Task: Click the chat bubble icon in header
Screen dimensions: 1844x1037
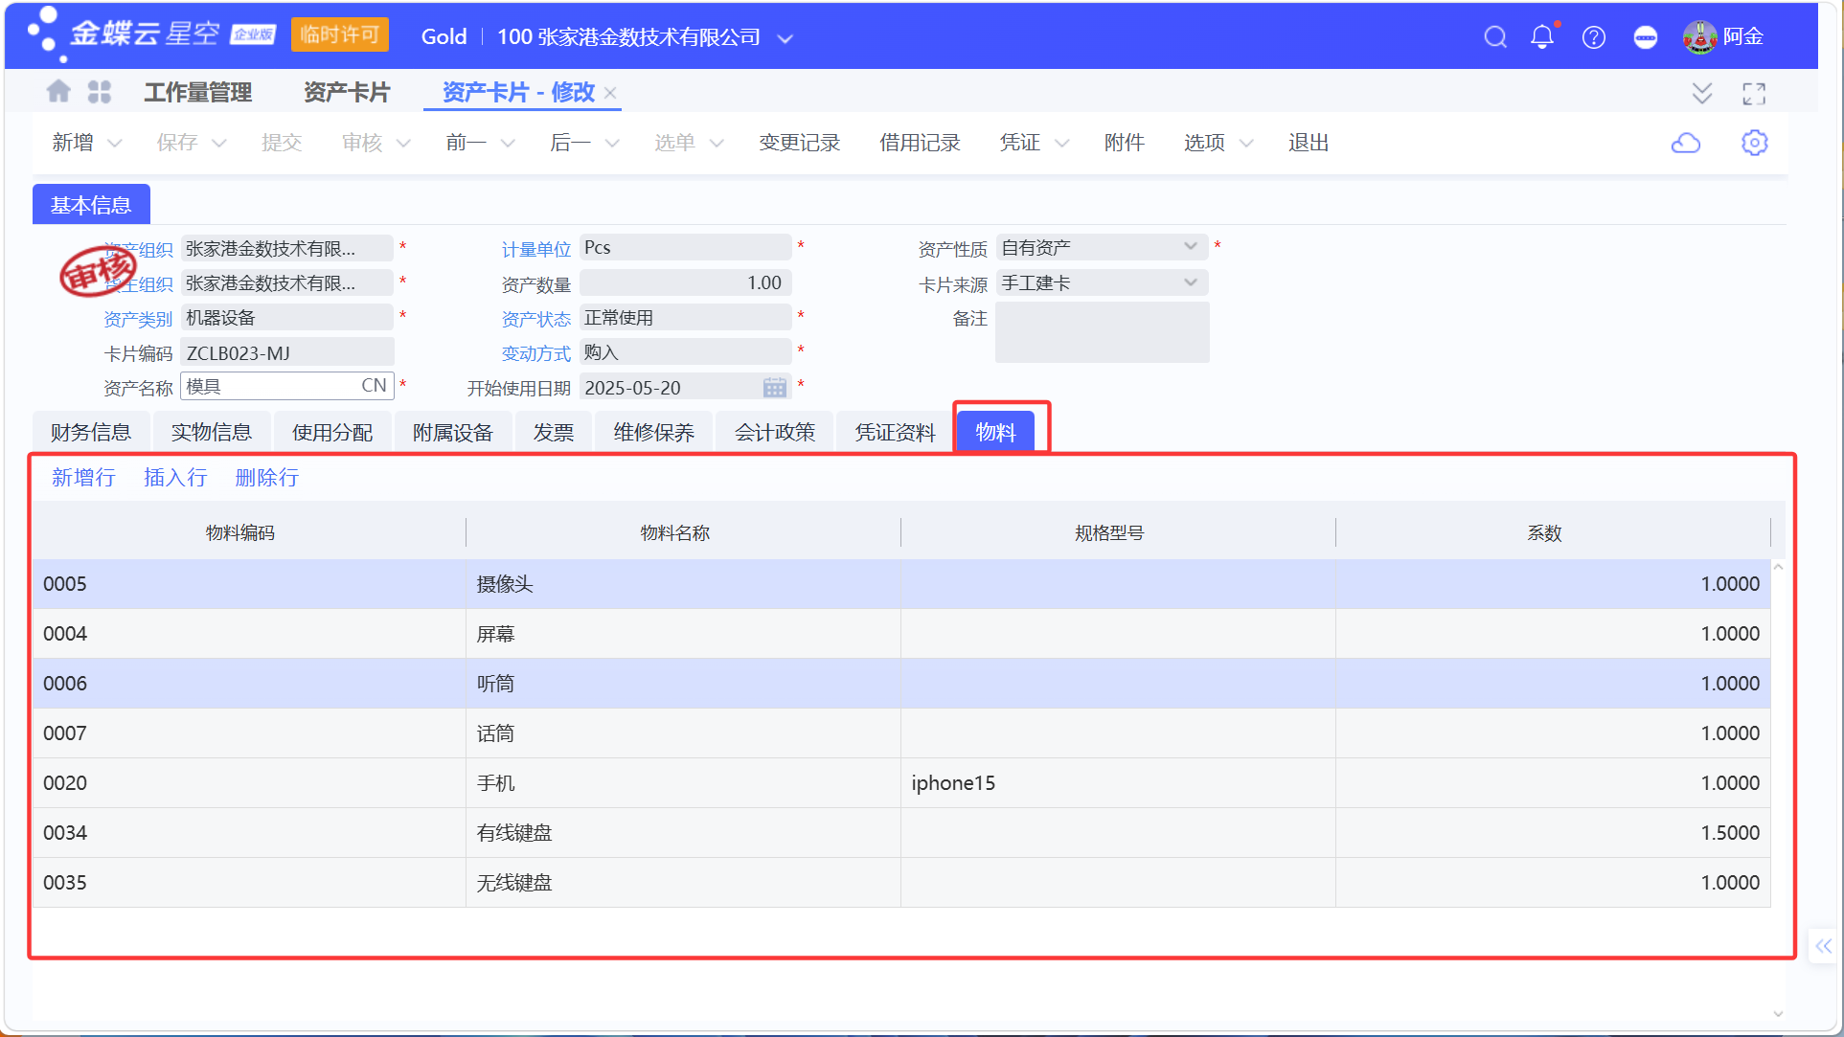Action: (x=1646, y=37)
